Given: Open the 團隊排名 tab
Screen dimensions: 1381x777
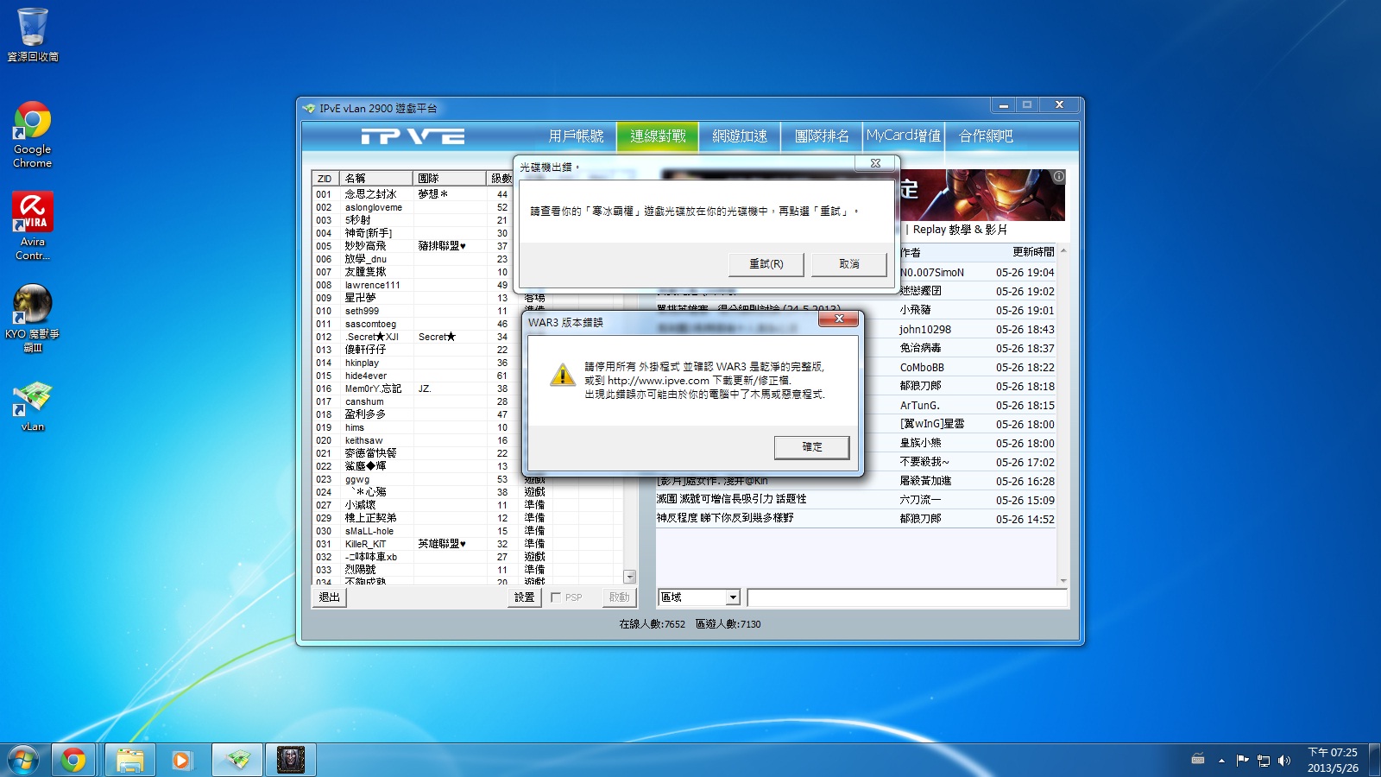Looking at the screenshot, I should coord(822,136).
